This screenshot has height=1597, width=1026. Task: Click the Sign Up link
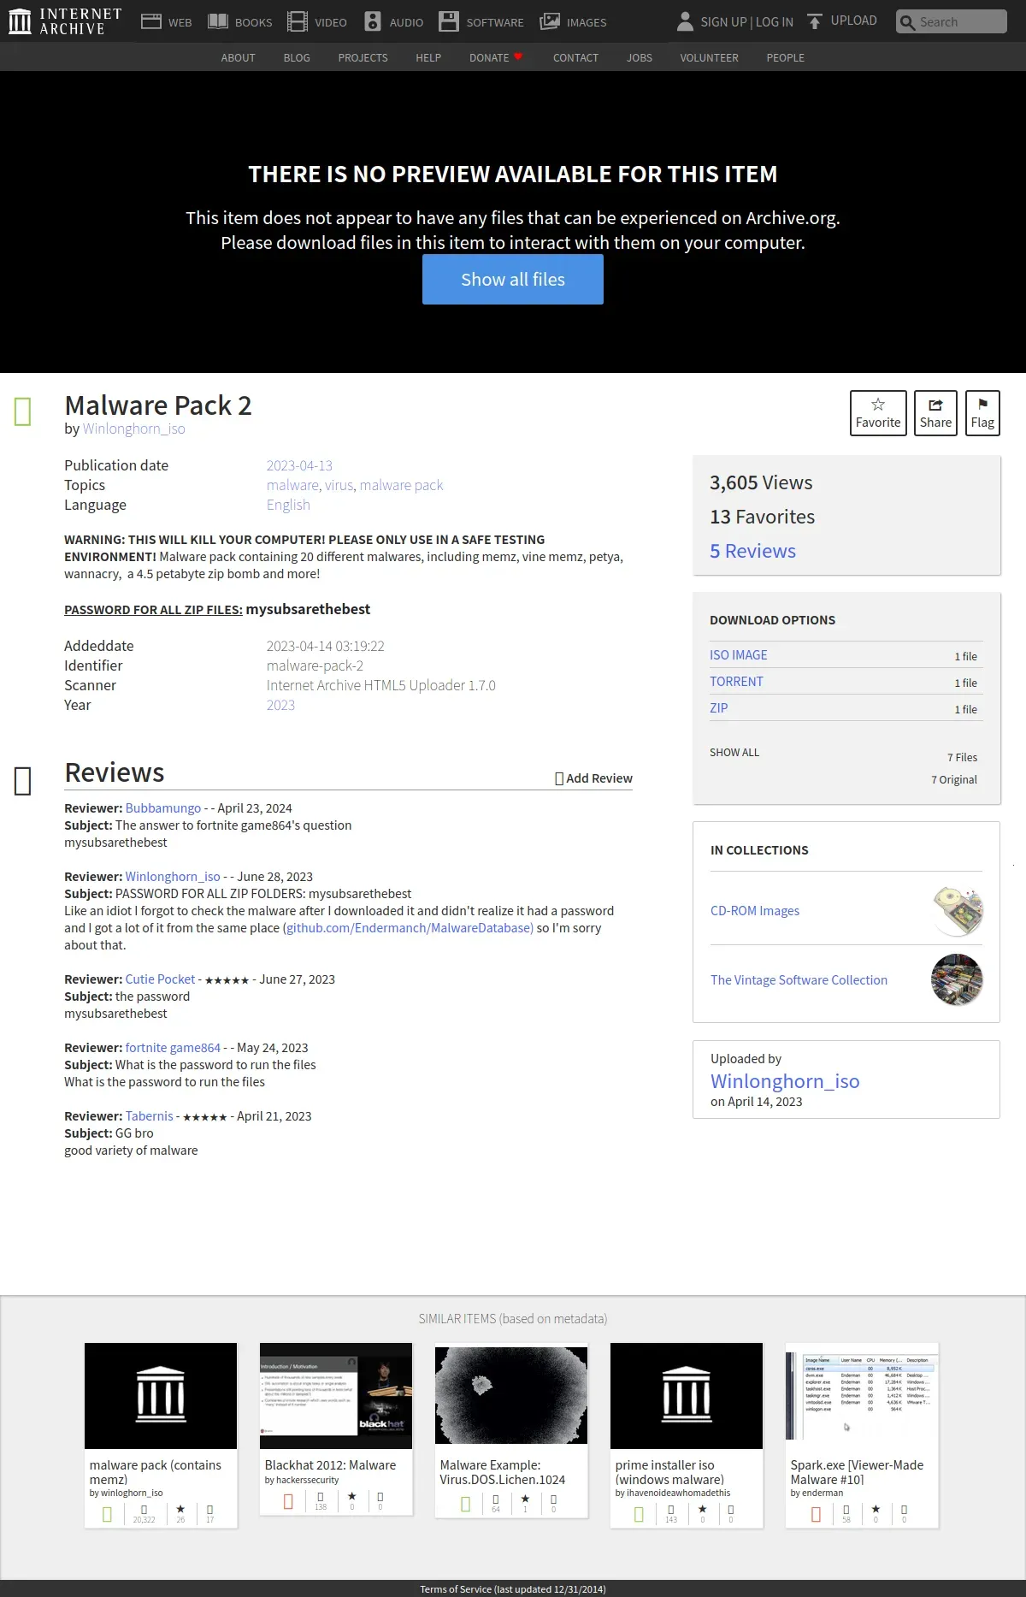723,22
